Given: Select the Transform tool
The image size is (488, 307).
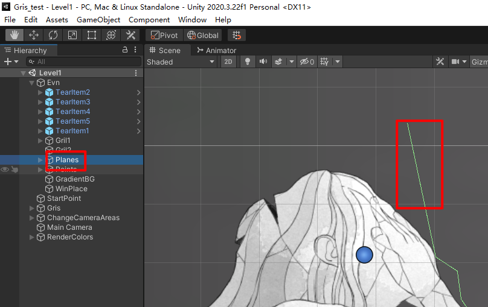Looking at the screenshot, I should pyautogui.click(x=111, y=35).
